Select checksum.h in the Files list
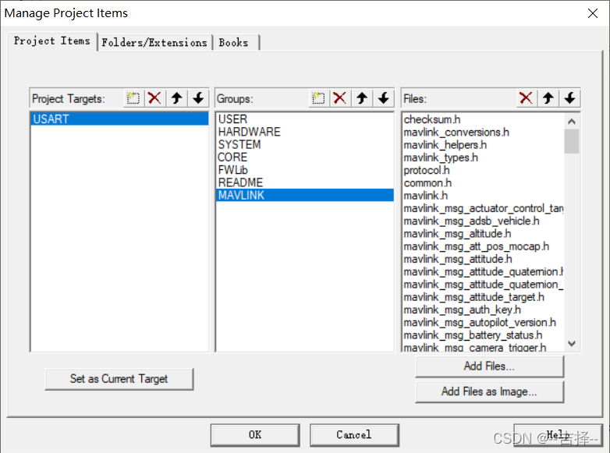 pos(483,119)
